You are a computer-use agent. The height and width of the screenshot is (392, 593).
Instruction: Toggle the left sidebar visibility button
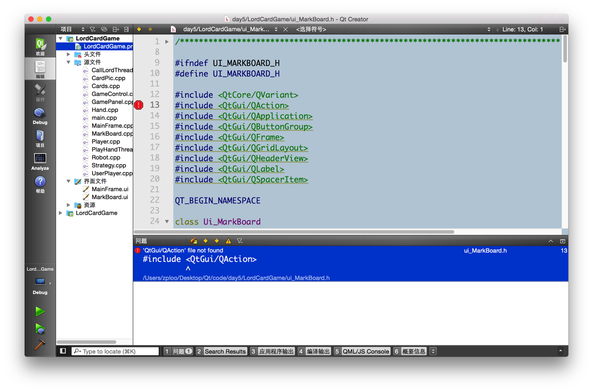tap(63, 351)
